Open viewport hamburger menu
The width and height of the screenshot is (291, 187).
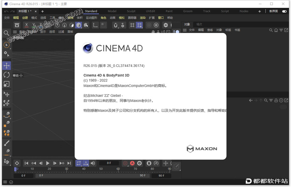(15, 32)
